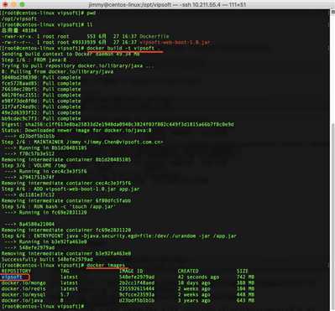This screenshot has width=335, height=311.
Task: Click 'Status: Downloaded newer image' line
Action: (76, 130)
